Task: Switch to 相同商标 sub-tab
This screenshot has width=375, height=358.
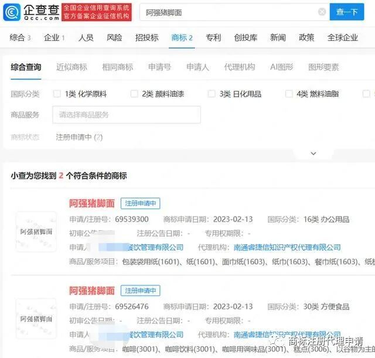Action: click(x=117, y=67)
